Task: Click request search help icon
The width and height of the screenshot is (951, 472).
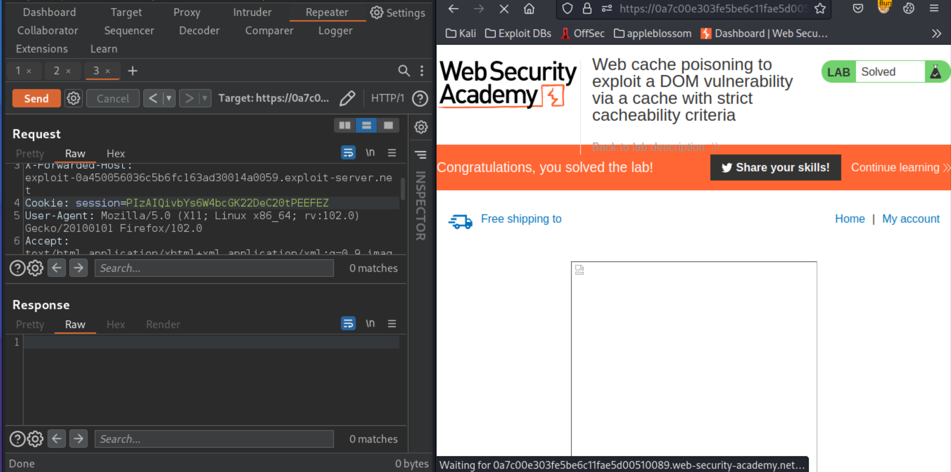Action: tap(17, 268)
